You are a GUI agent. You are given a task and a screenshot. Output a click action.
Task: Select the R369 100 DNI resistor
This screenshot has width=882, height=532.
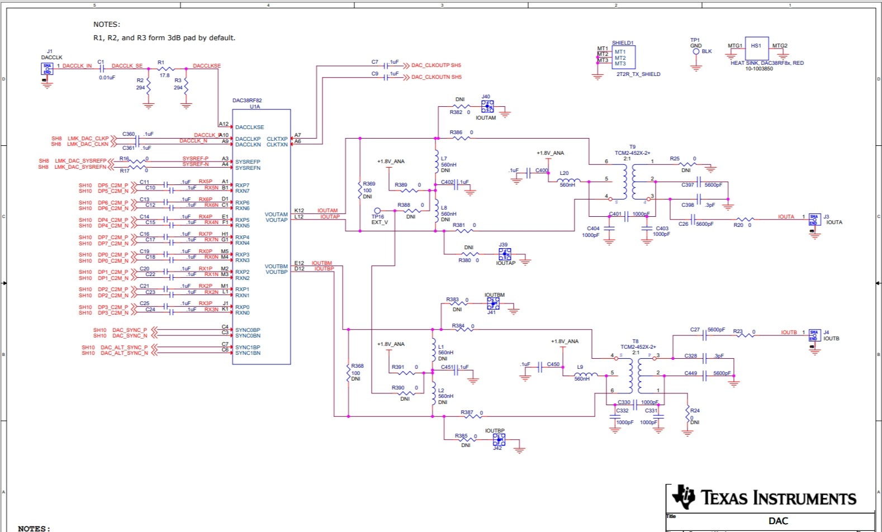(x=360, y=190)
